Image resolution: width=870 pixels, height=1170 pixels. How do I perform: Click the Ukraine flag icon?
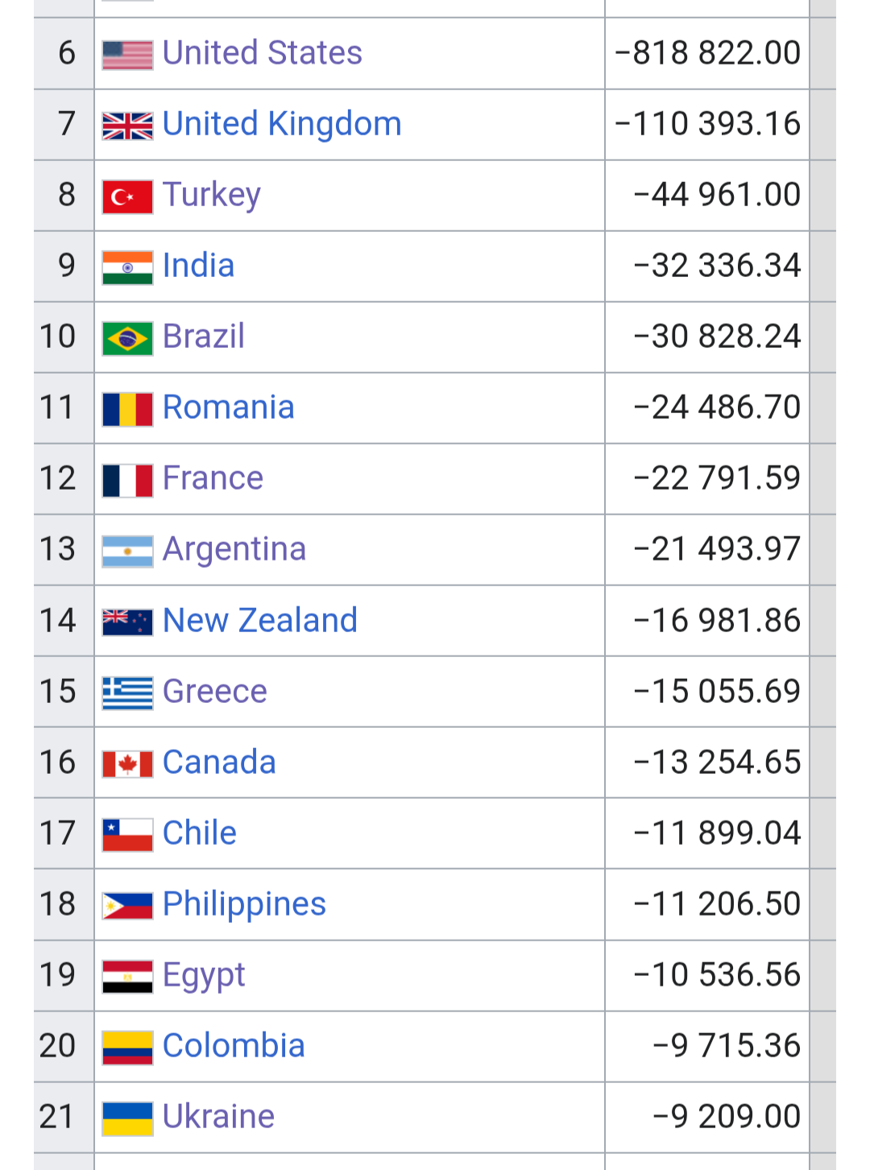(127, 1118)
